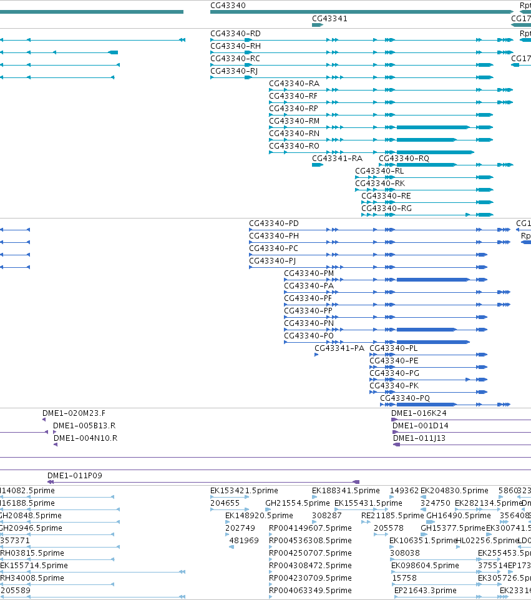Viewport: 531px width, 600px height.
Task: Click BAC clone DME1-020M23.F
Action: click(74, 413)
